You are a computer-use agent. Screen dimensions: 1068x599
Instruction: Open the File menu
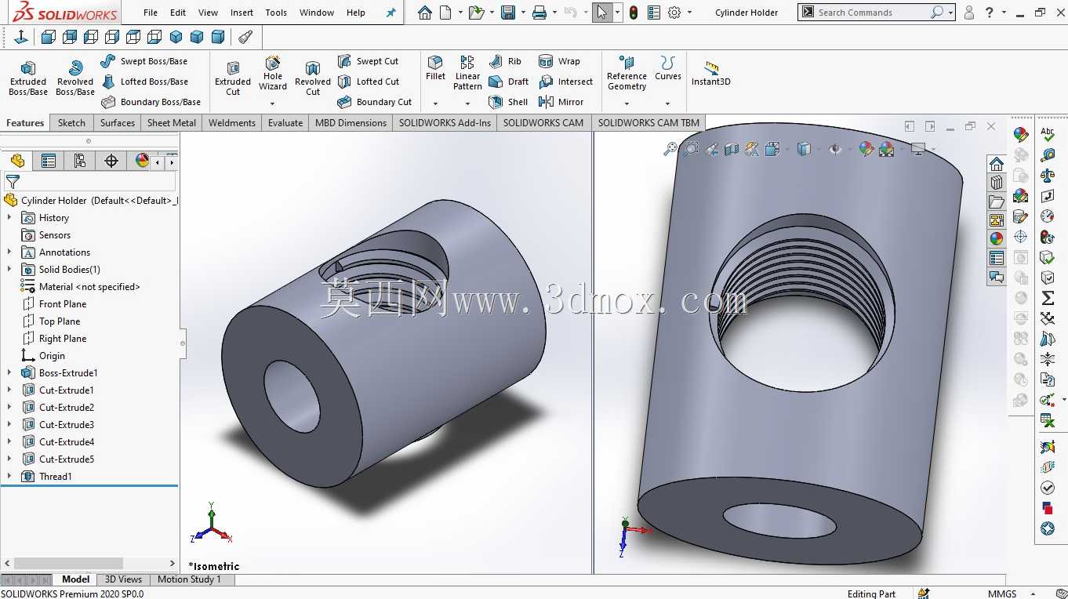click(151, 13)
